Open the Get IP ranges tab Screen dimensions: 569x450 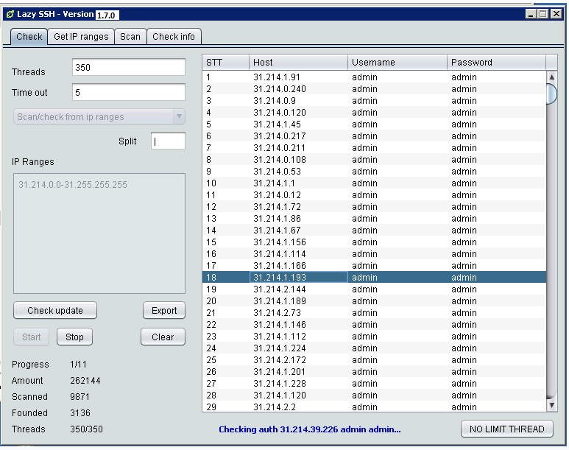point(81,37)
